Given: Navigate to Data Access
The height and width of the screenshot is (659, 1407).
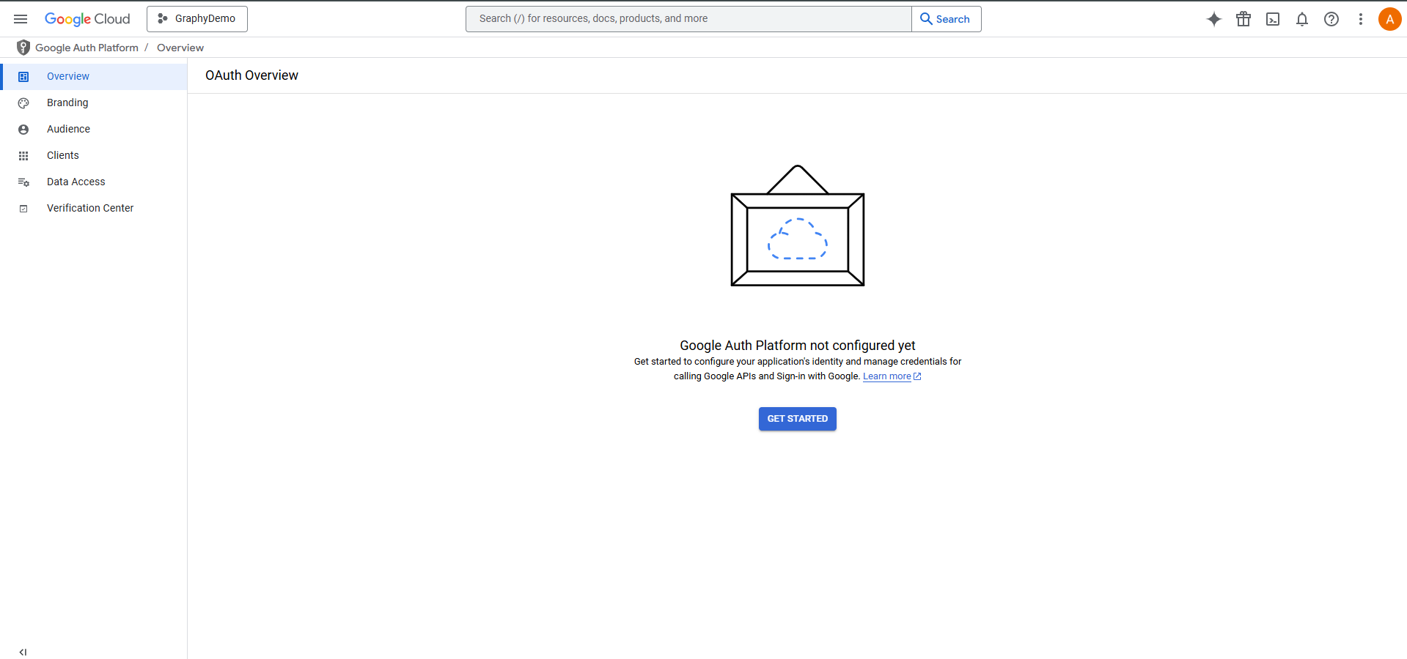Looking at the screenshot, I should [x=76, y=182].
